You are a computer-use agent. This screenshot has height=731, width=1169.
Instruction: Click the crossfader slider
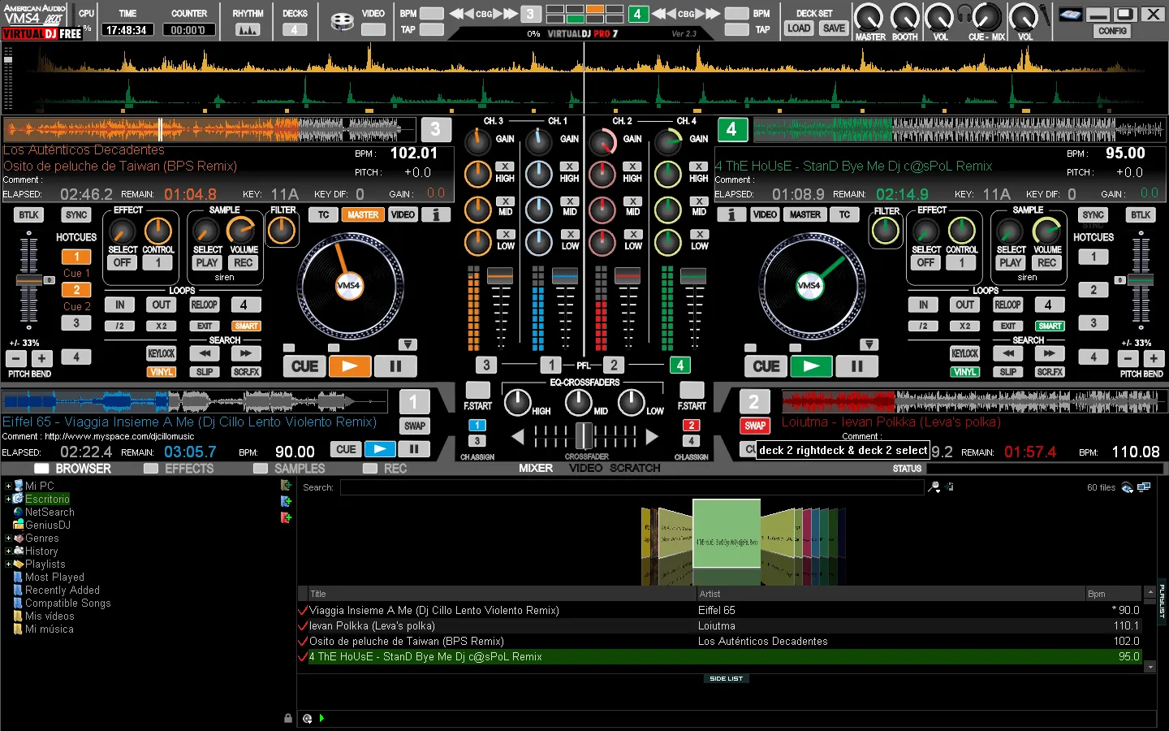[584, 436]
